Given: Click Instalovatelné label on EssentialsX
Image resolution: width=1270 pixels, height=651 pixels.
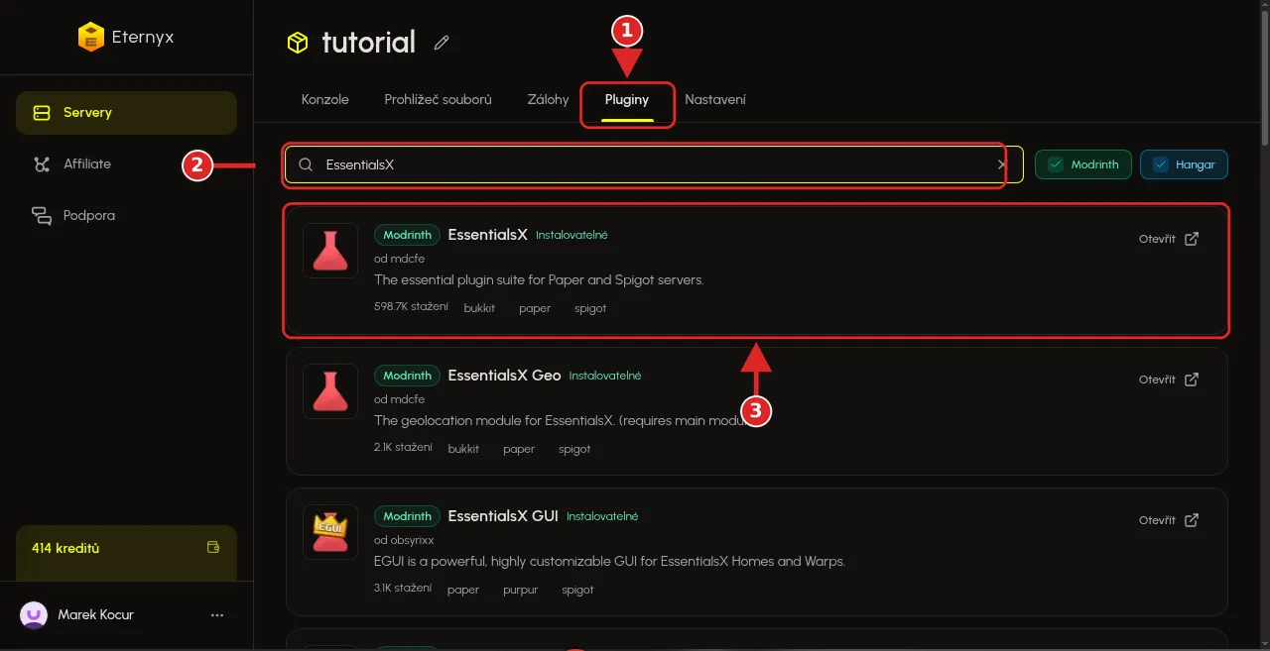Looking at the screenshot, I should click(571, 236).
